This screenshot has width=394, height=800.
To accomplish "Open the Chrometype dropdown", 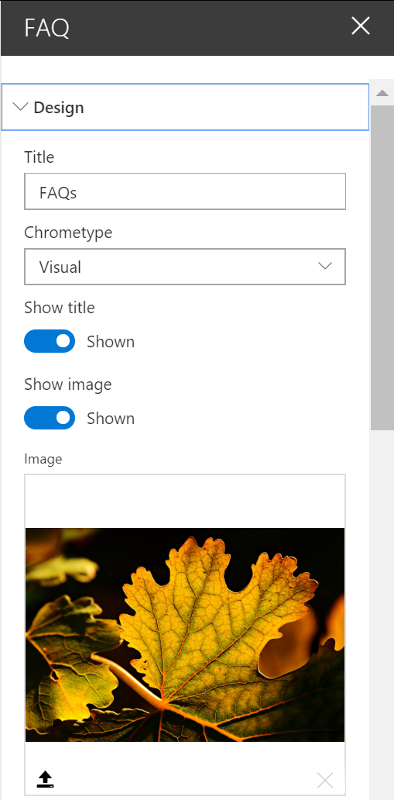I will [x=185, y=267].
